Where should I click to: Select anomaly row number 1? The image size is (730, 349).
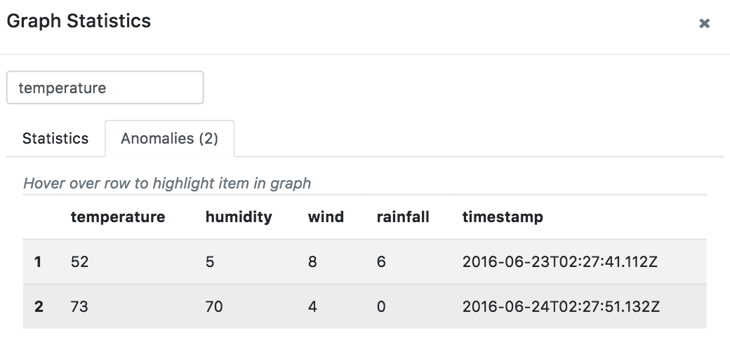tap(38, 261)
